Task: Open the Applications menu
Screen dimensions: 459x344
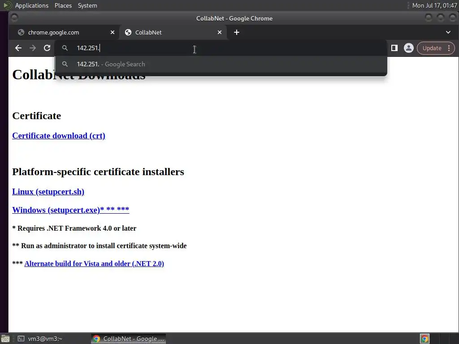Action: point(32,5)
